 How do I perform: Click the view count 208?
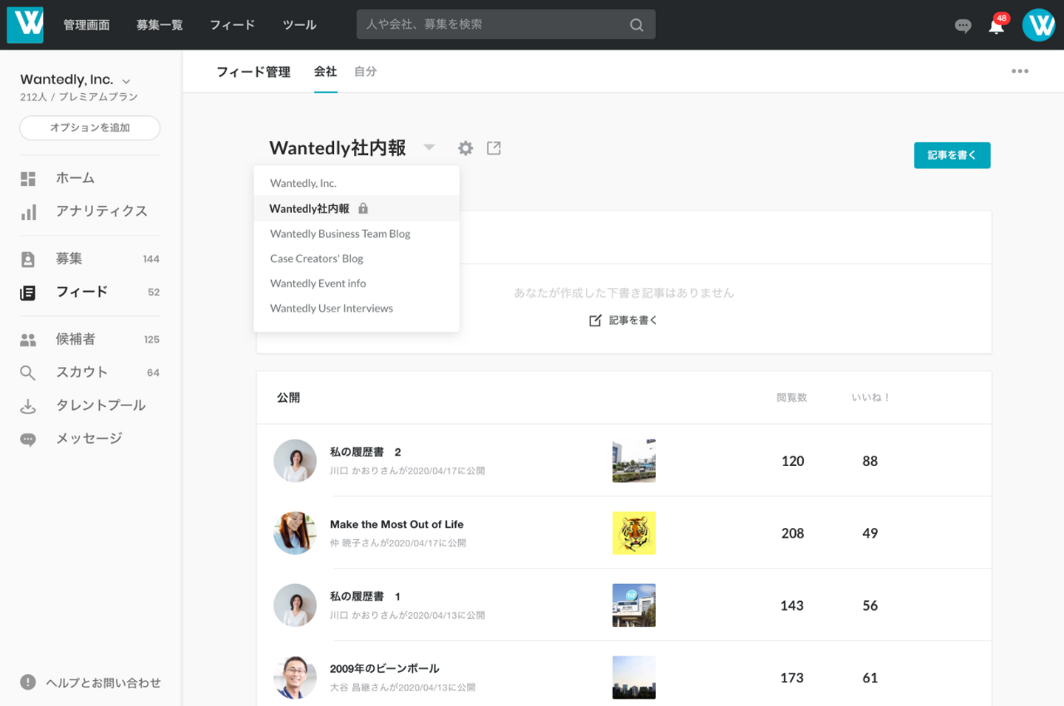[x=793, y=533]
